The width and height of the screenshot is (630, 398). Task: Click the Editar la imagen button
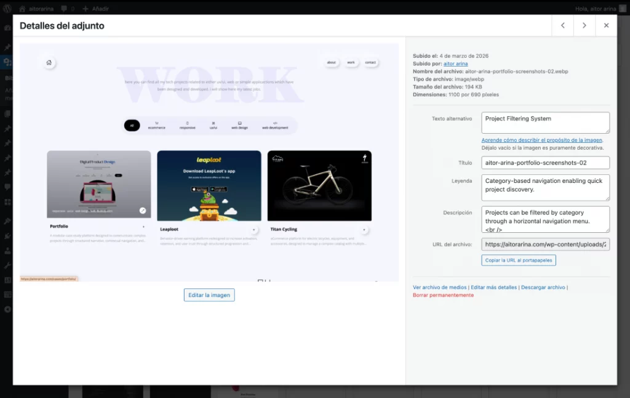pyautogui.click(x=209, y=295)
